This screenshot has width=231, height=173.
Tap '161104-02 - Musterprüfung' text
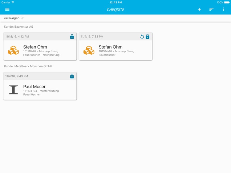(x=116, y=51)
